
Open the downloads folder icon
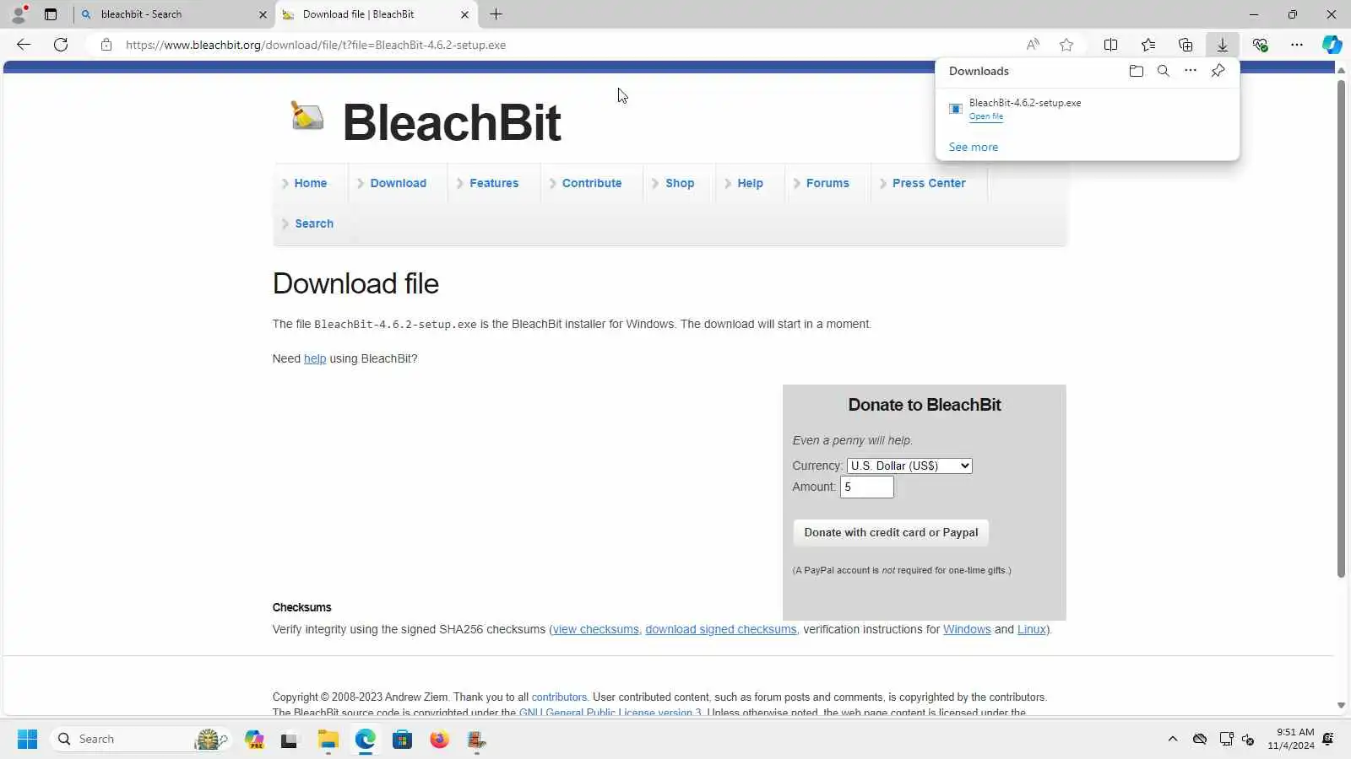click(1136, 71)
